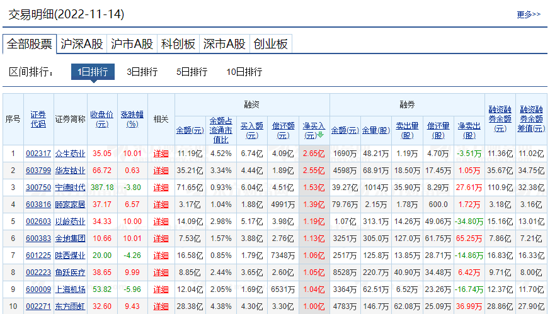Click the green sort arrow in 净买入 header
This screenshot has height=314, width=550.
320,135
